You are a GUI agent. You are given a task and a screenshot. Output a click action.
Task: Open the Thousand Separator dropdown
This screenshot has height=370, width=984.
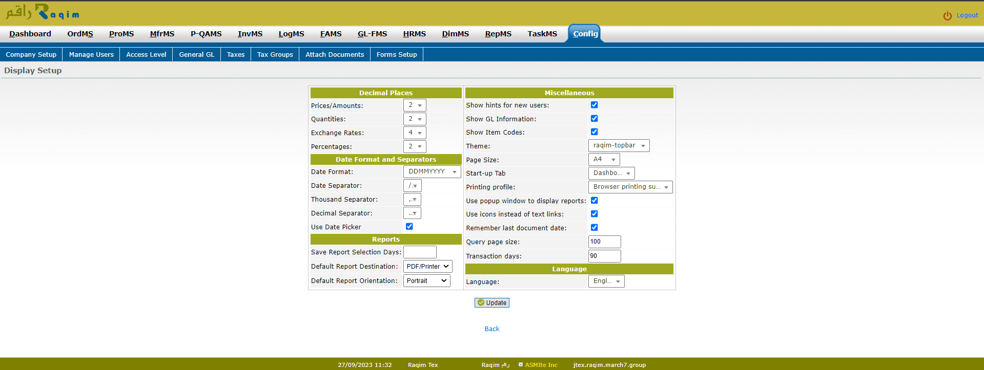[x=413, y=200]
